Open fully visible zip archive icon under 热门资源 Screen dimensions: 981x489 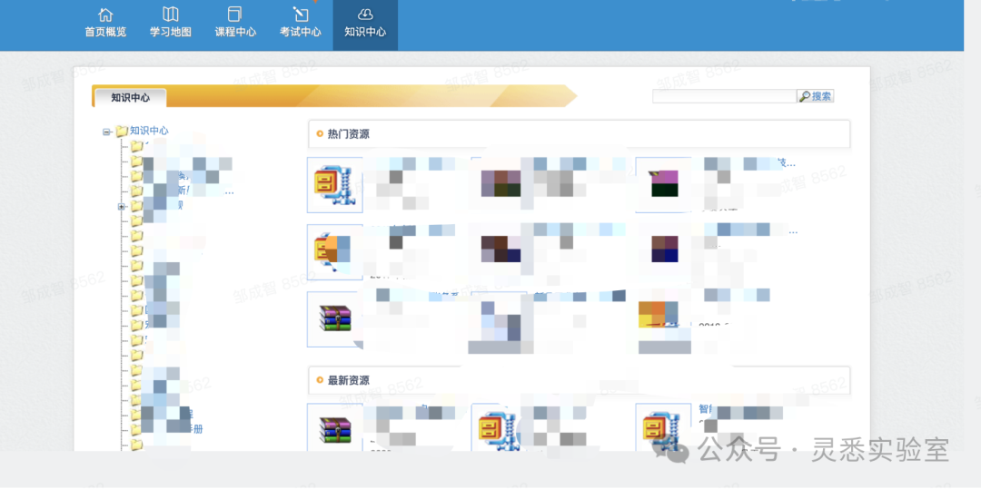334,185
